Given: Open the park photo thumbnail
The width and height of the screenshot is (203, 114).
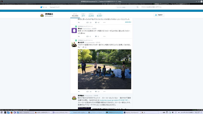Looking at the screenshot, I should [104, 69].
